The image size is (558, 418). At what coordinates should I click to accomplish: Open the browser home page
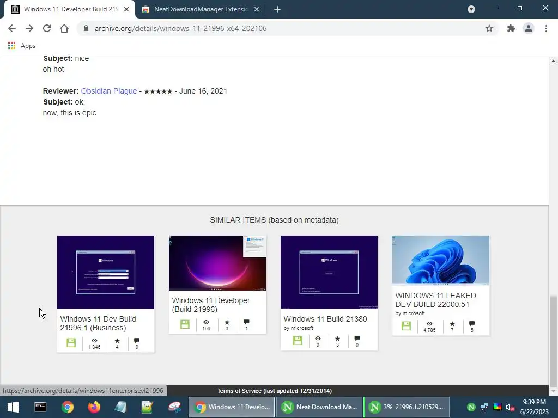click(x=64, y=28)
